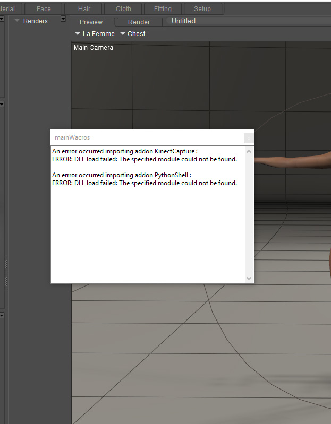The width and height of the screenshot is (331, 424).
Task: Click the KinectCapture addon error line
Action: 125,151
